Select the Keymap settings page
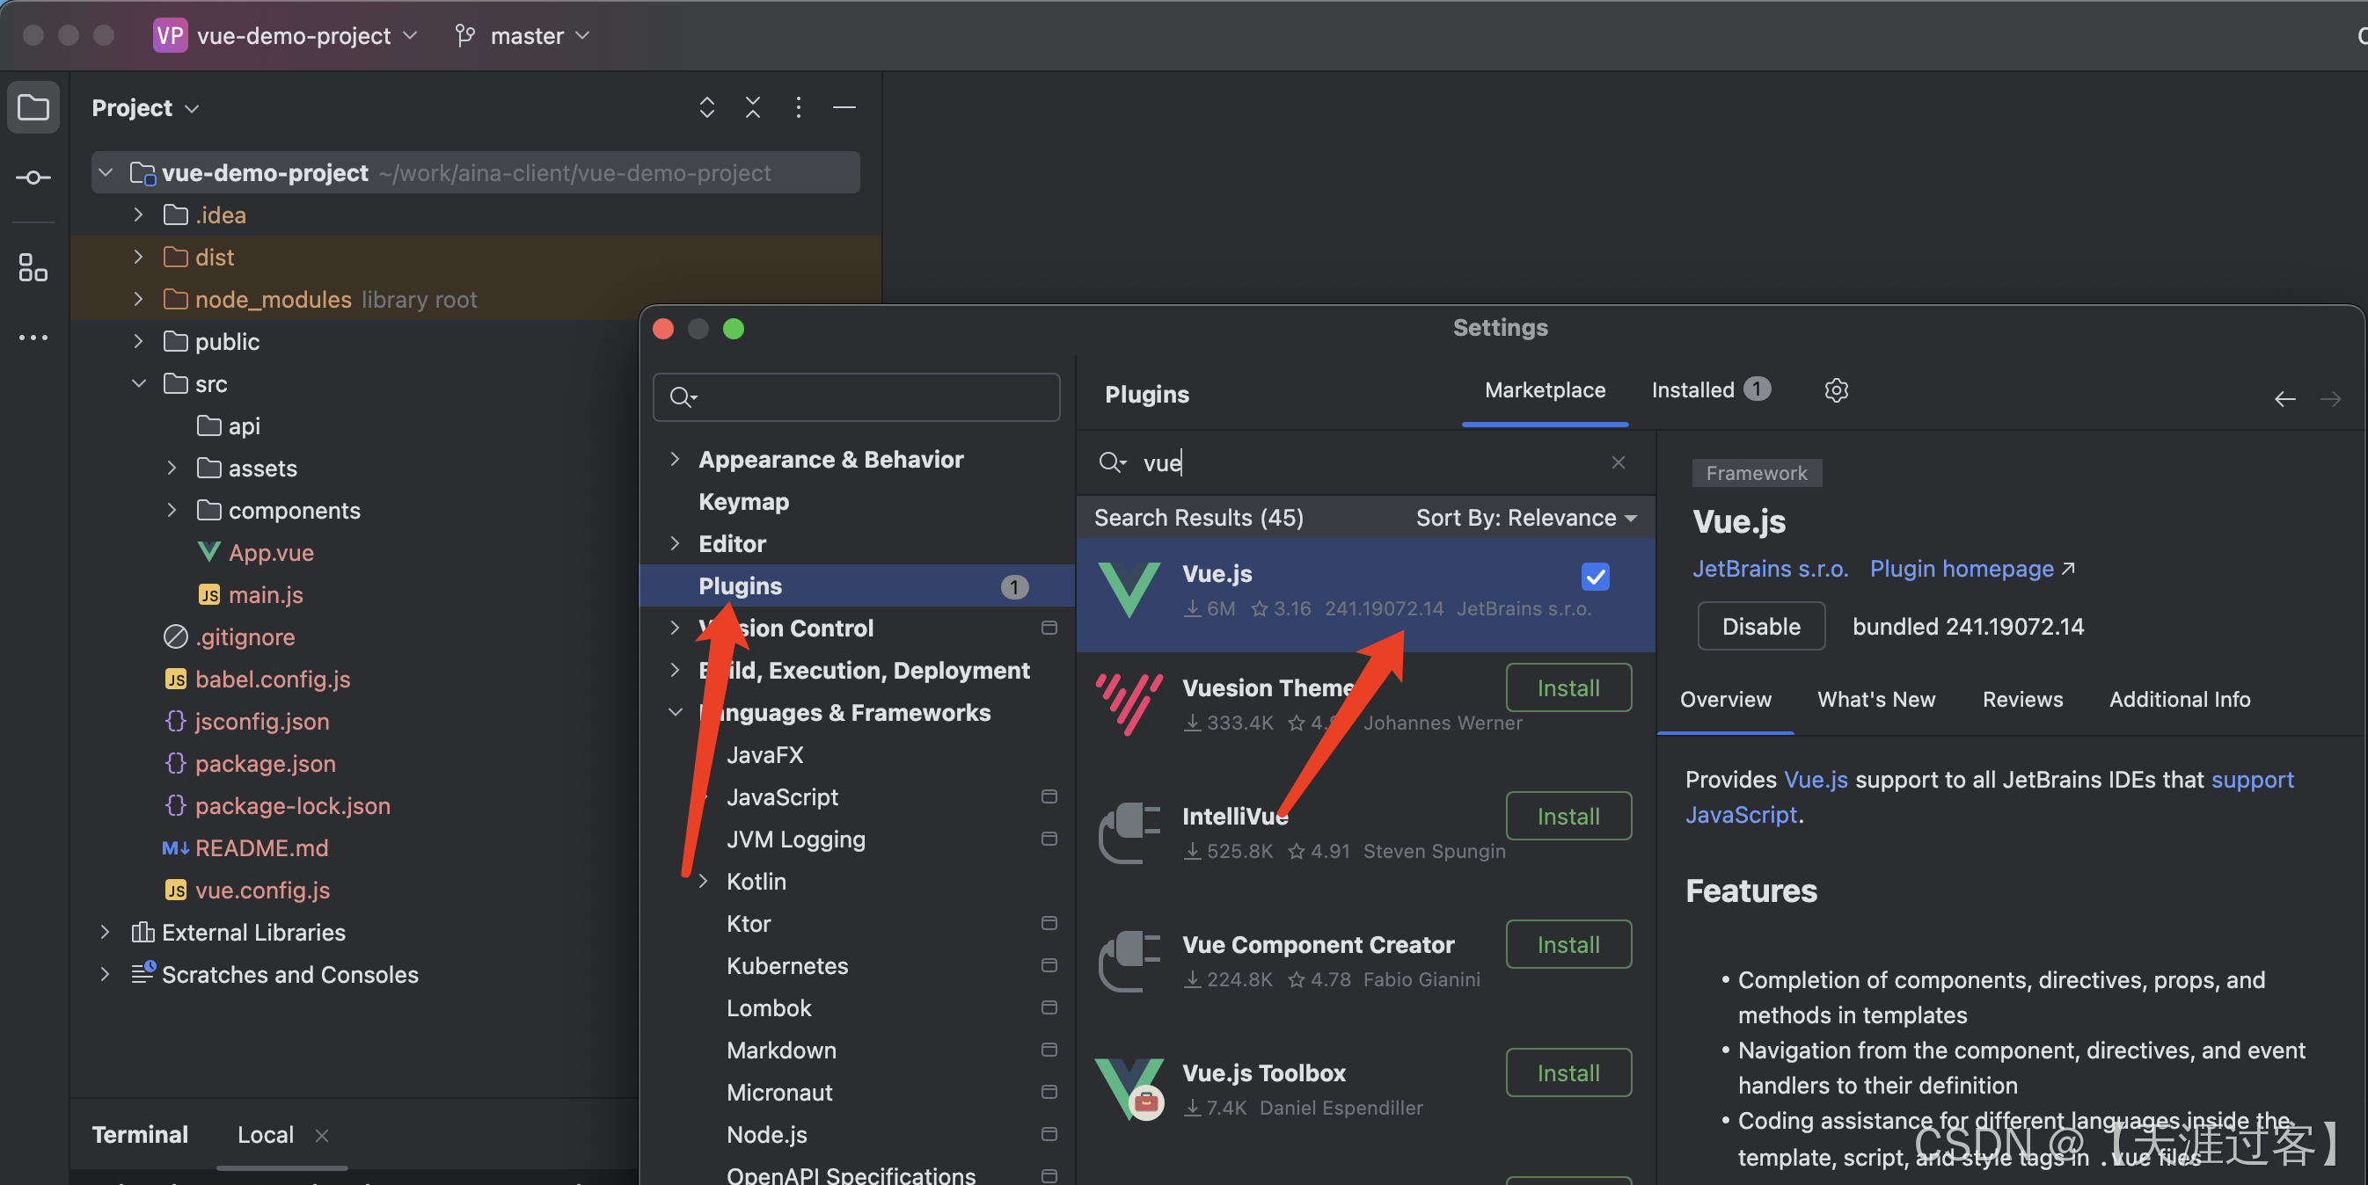This screenshot has width=2368, height=1185. tap(742, 502)
